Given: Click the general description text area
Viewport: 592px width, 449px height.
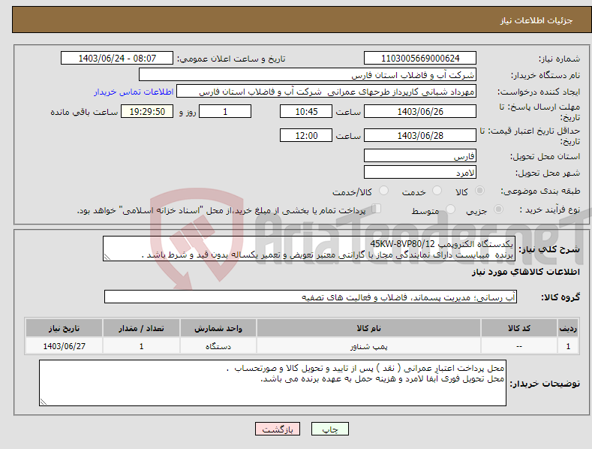Looking at the screenshot, I should (309, 249).
